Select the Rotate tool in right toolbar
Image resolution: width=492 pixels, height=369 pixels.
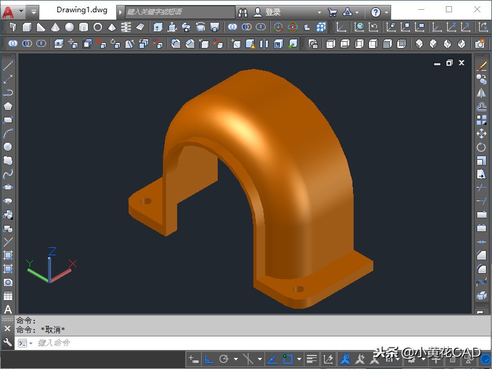click(x=482, y=147)
